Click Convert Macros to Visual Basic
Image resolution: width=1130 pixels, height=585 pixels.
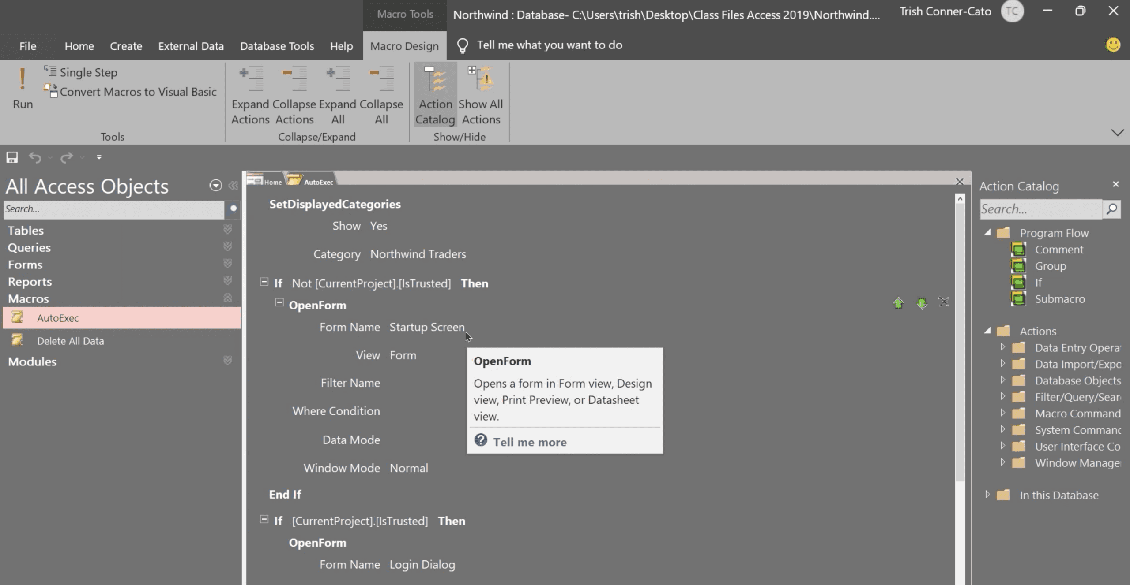pyautogui.click(x=138, y=92)
